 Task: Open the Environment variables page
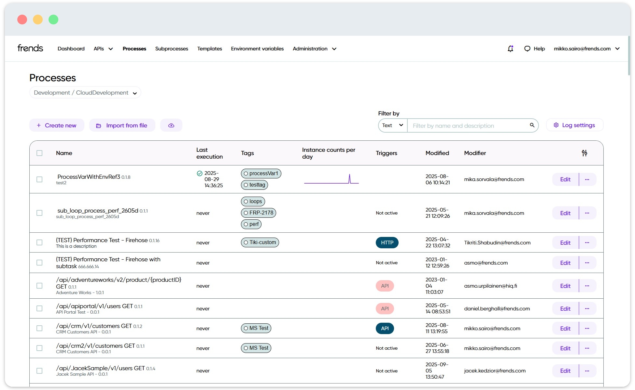[257, 49]
